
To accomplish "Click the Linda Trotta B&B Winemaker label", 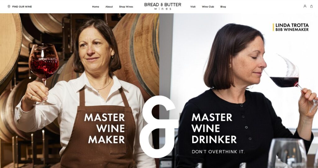I will click(291, 27).
